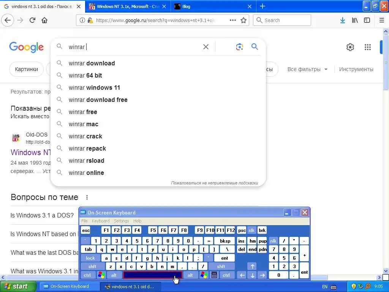Click the page horizontal scrollbar thumb
389x292 pixels.
[x=166, y=277]
